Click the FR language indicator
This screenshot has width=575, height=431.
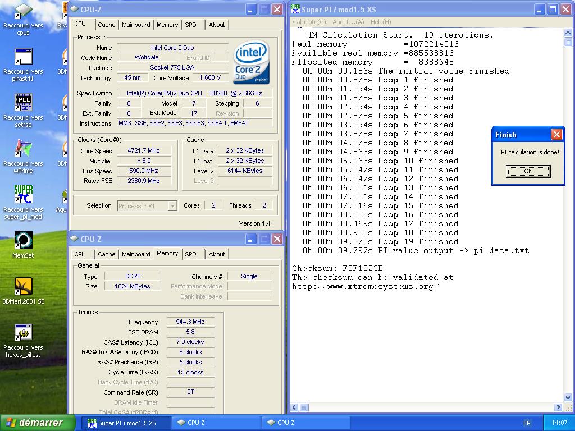pos(527,423)
